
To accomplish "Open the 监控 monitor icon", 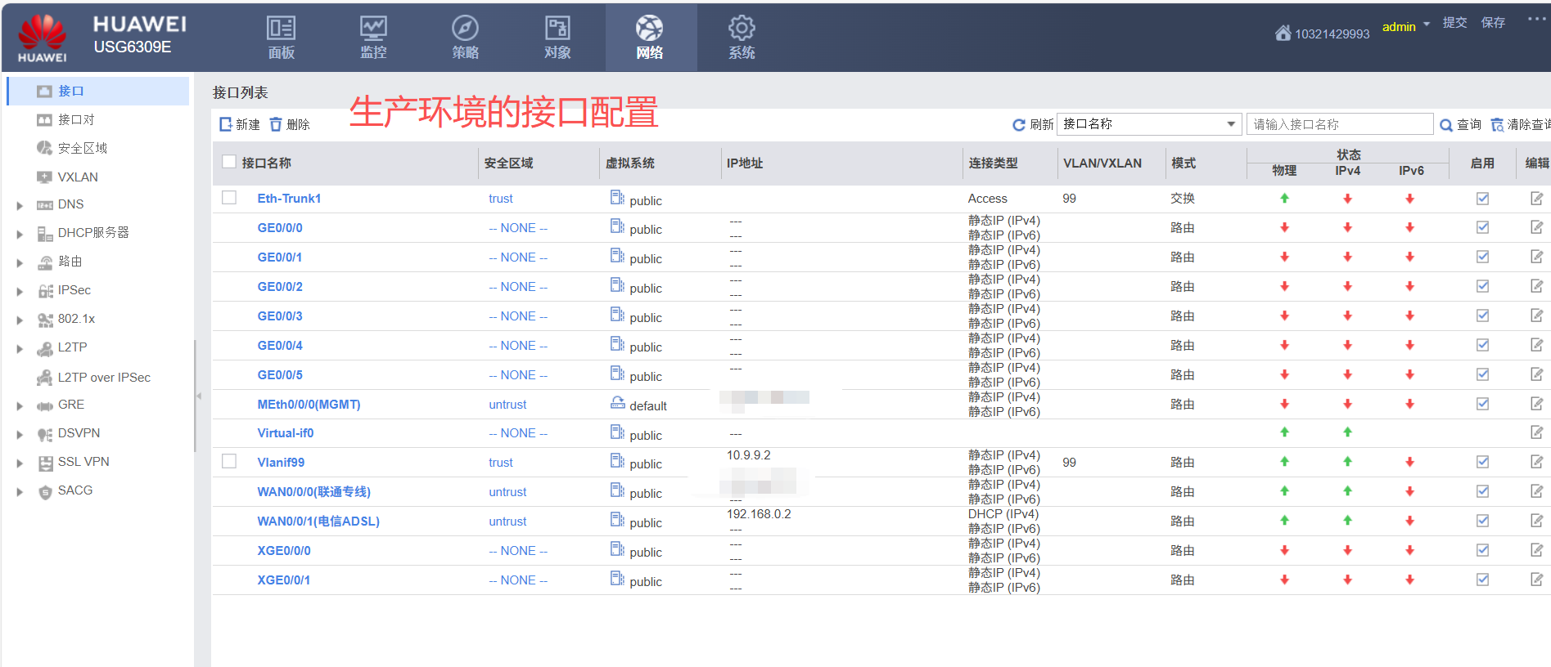I will coord(373,29).
